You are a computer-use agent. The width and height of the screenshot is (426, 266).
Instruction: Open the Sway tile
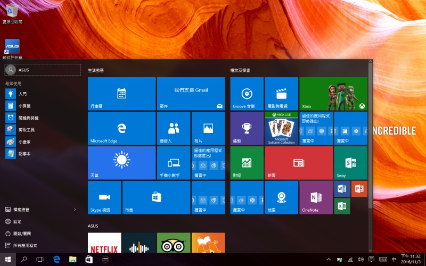tap(350, 163)
